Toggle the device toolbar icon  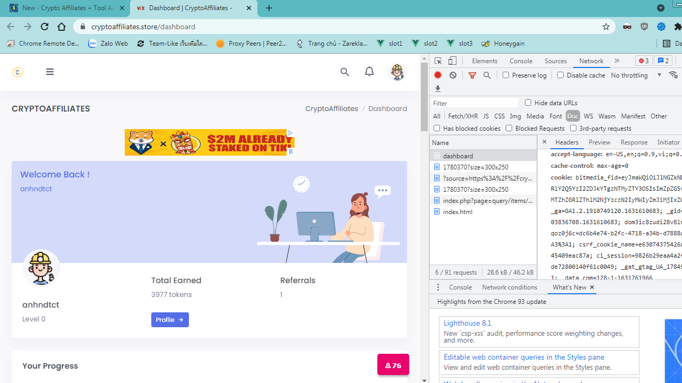coord(452,61)
